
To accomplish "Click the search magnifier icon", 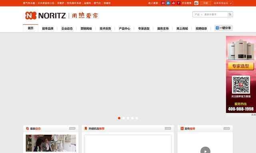I will point(230,14).
